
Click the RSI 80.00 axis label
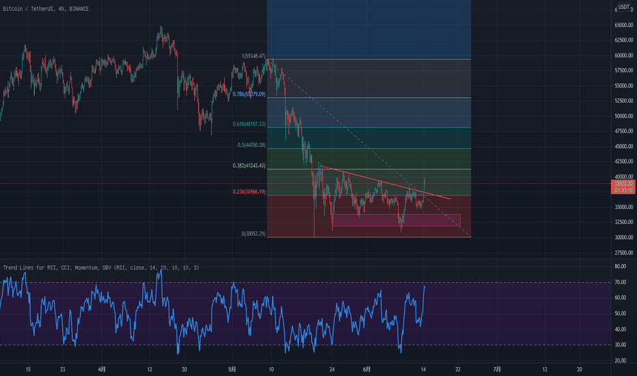[x=621, y=267]
